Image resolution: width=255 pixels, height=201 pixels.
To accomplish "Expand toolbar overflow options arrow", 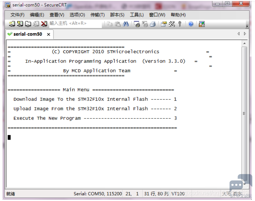I will pyautogui.click(x=247, y=26).
